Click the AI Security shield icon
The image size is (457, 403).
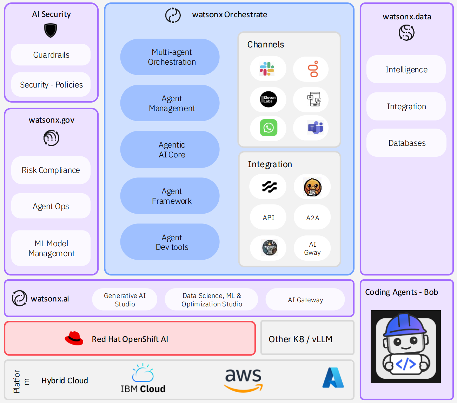click(x=51, y=31)
